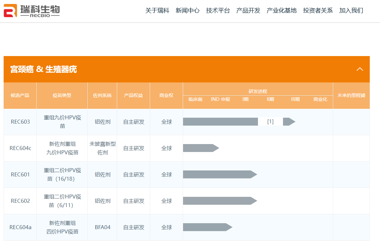380x241 pixels.
Task: Select the REC603 candidate product cell
Action: [x=20, y=122]
